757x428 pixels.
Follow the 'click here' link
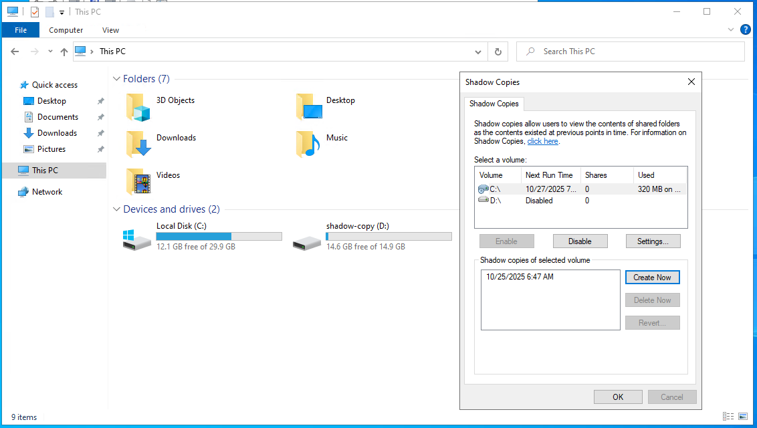click(542, 141)
